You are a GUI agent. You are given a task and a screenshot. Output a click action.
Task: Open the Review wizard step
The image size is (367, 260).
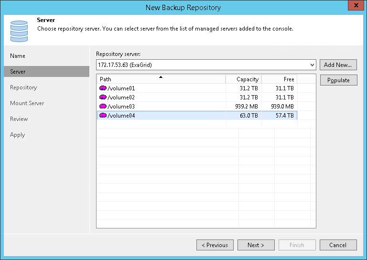(19, 119)
